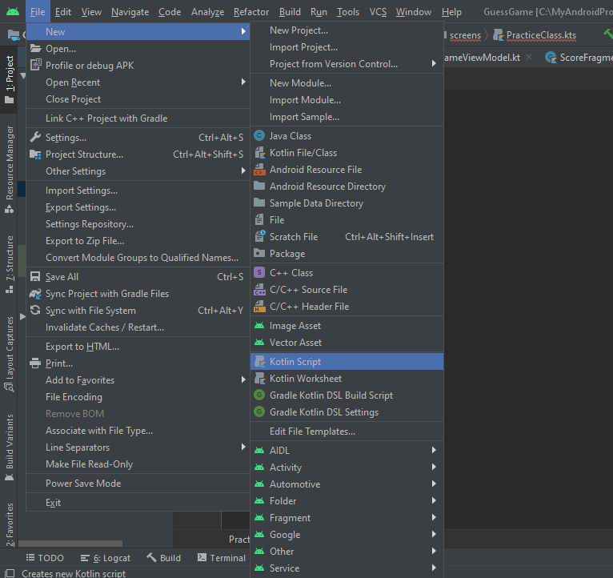The width and height of the screenshot is (613, 578).
Task: Open the Logcat tool window
Action: coord(106,558)
